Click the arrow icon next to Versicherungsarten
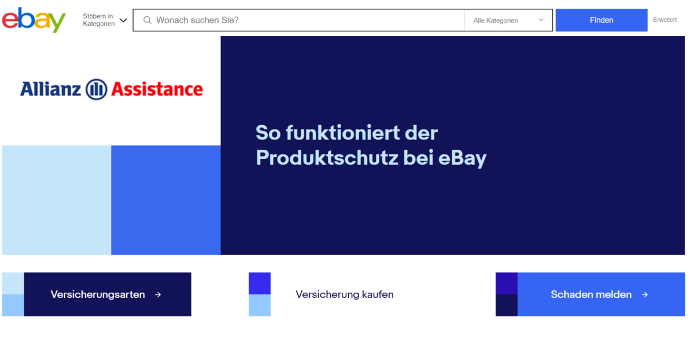The width and height of the screenshot is (694, 343). [158, 294]
